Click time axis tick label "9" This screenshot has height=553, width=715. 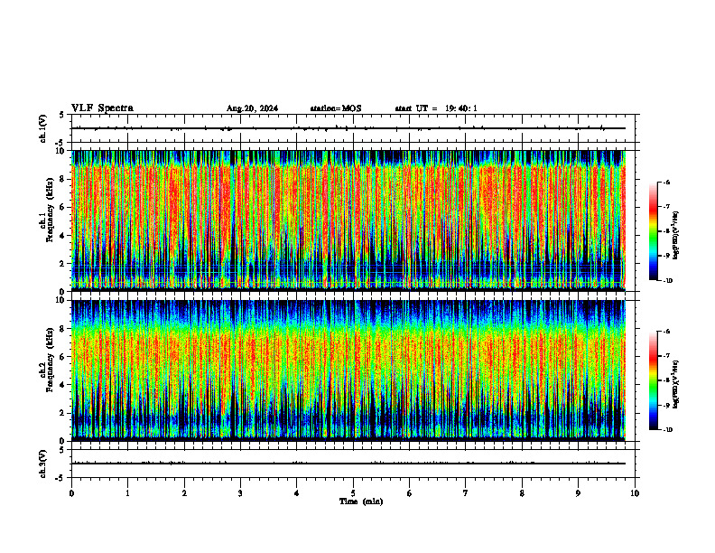[x=578, y=493]
